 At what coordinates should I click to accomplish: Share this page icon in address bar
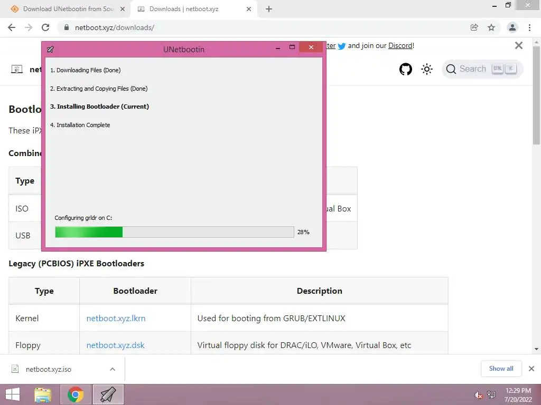(474, 27)
